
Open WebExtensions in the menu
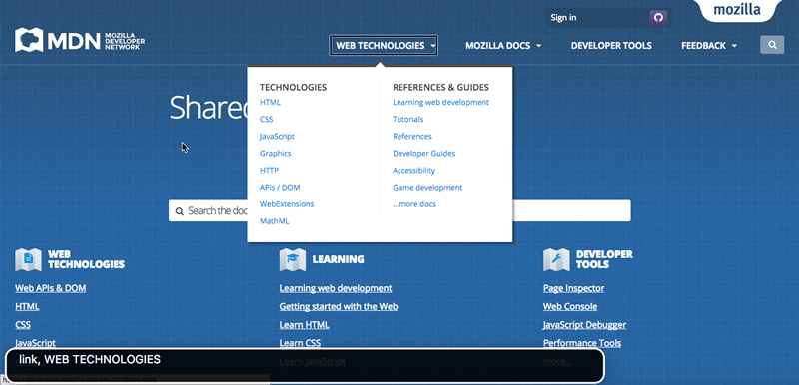287,204
